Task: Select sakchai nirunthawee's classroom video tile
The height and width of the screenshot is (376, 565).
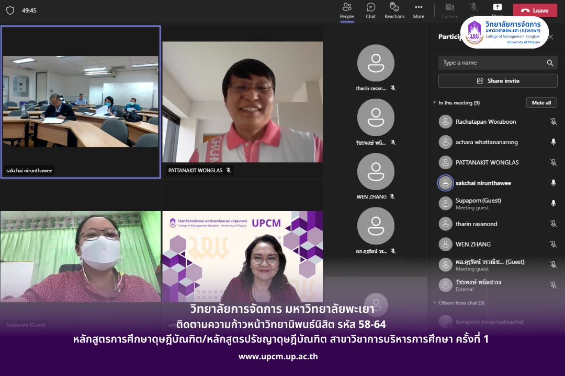Action: (81, 102)
